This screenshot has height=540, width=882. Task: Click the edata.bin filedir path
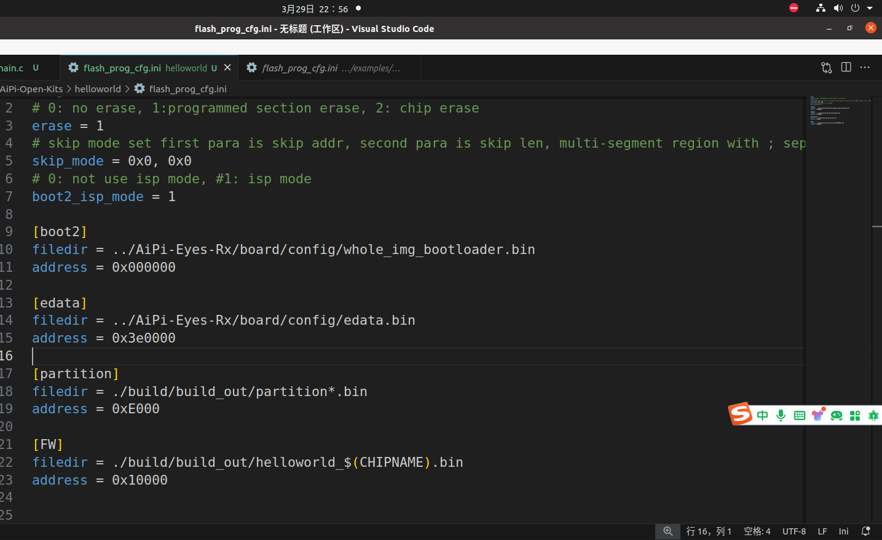[x=264, y=320]
